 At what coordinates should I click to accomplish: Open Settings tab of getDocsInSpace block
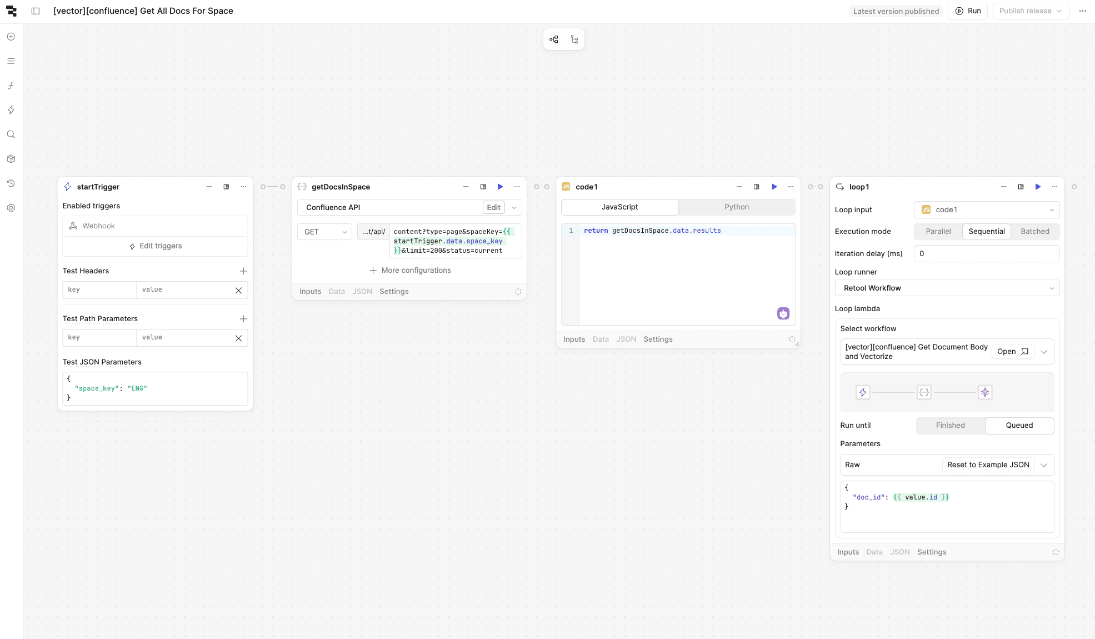(x=394, y=292)
